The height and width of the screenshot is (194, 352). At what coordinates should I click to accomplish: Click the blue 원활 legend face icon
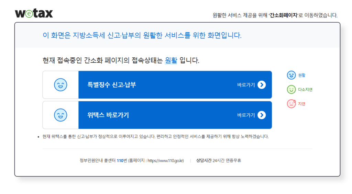pos(291,75)
